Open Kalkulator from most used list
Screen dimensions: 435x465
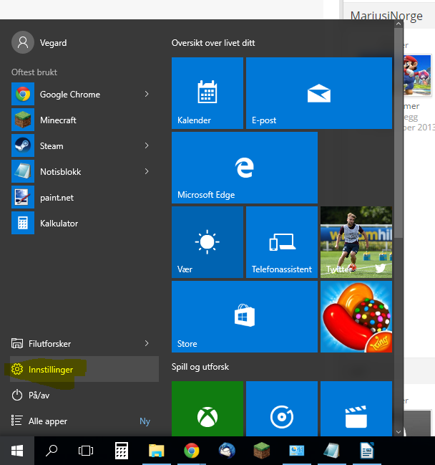[85, 224]
